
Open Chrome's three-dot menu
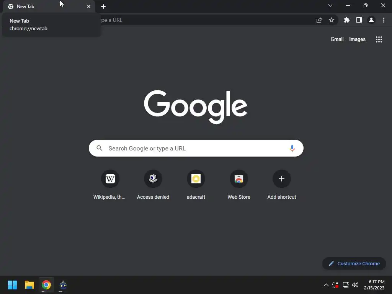point(384,20)
